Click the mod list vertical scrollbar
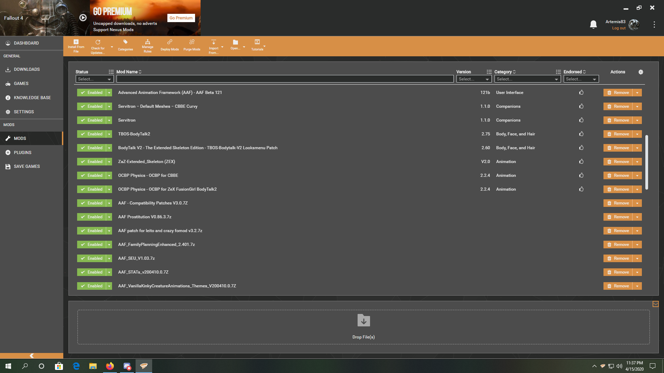The width and height of the screenshot is (664, 373). pyautogui.click(x=647, y=162)
